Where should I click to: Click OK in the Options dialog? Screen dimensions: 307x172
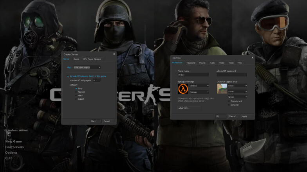pos(221,116)
